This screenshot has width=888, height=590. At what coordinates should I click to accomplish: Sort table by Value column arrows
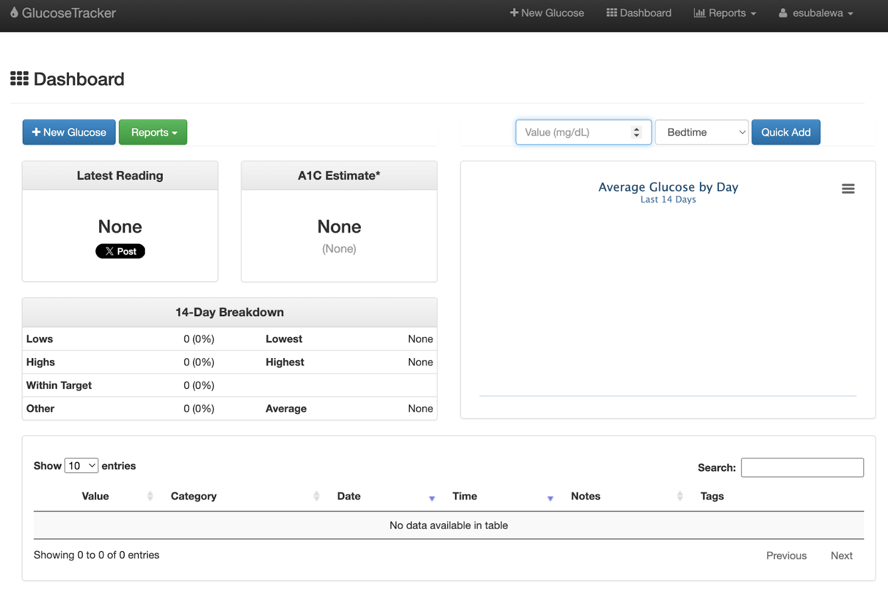[150, 496]
